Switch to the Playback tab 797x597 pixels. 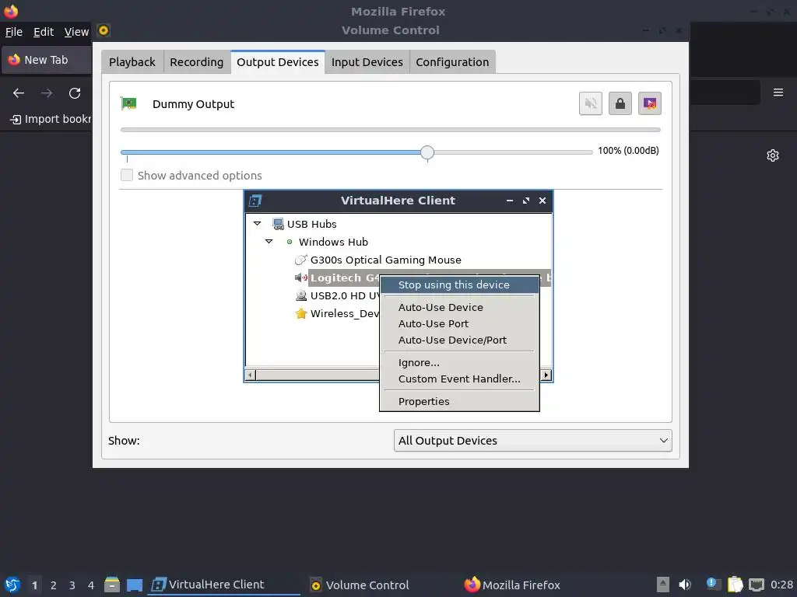132,62
